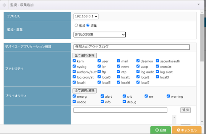206x134 pixels.
Task: Uncheck the debug priority checkbox
Action: (124, 101)
